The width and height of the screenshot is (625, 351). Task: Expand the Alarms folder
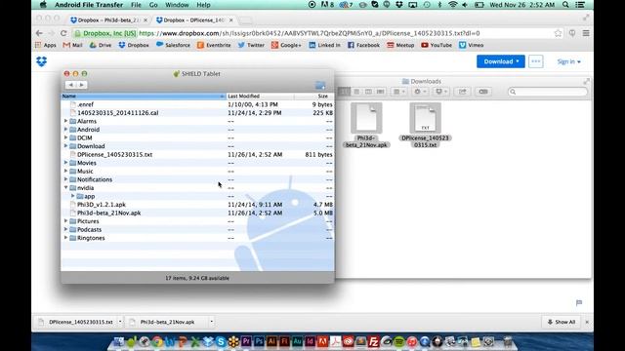(65, 121)
